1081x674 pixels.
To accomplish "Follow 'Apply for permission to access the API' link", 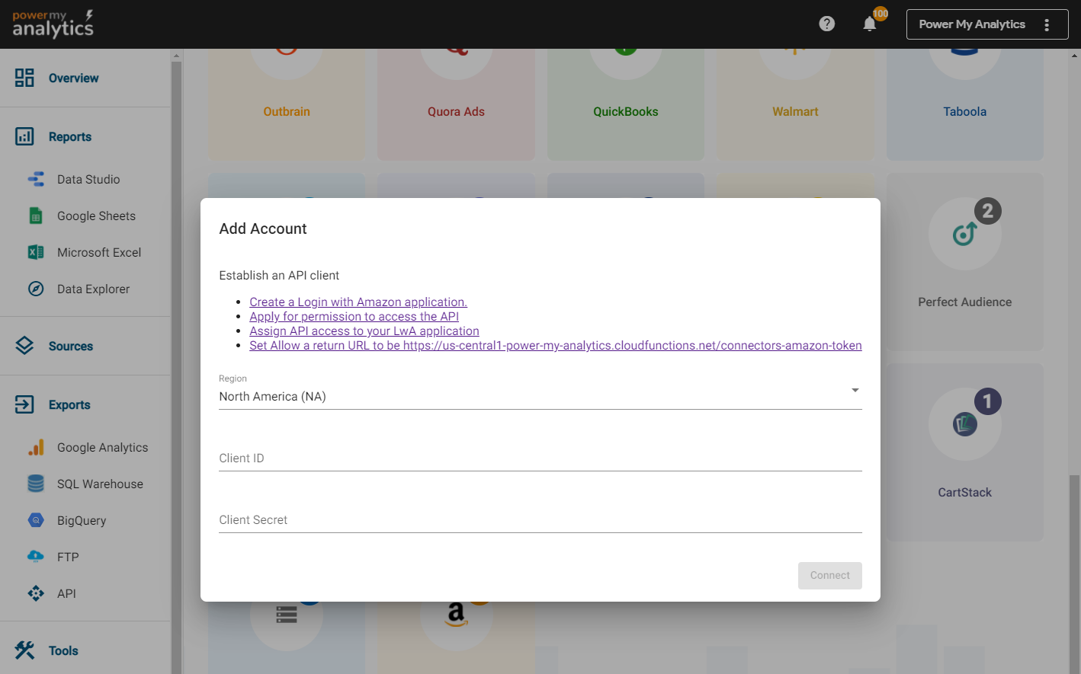I will tap(354, 317).
